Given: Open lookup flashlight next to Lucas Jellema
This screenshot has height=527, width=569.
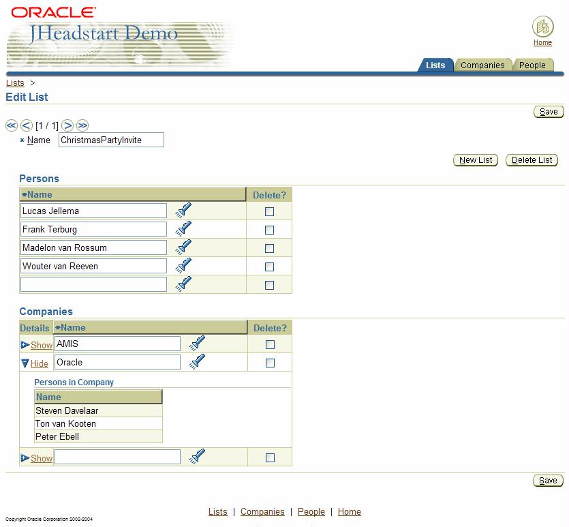Looking at the screenshot, I should (183, 211).
